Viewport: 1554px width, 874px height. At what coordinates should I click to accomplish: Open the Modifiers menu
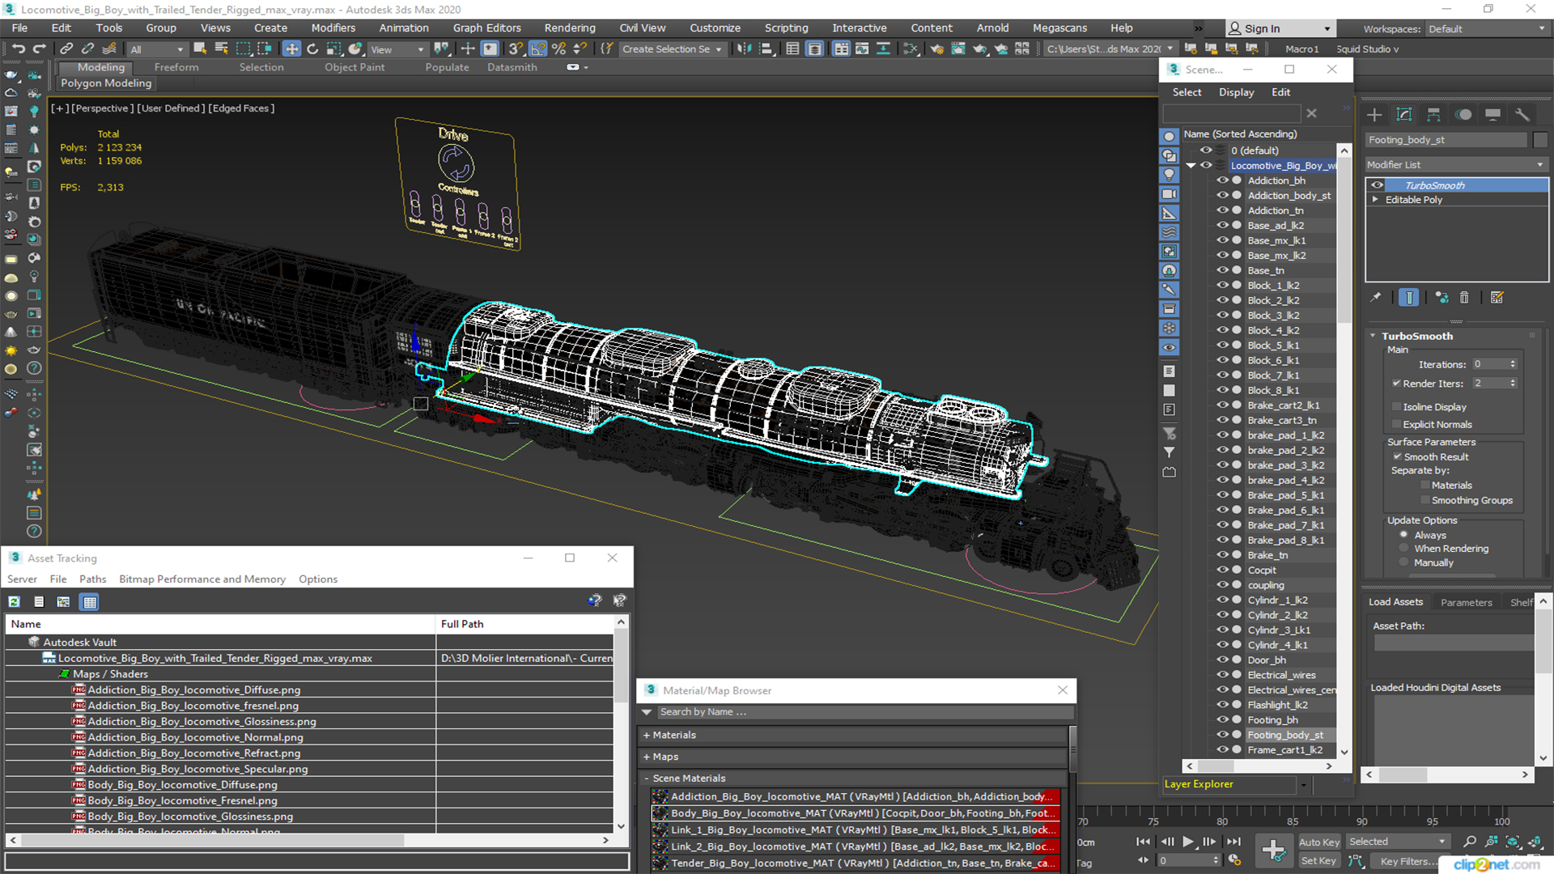click(x=333, y=28)
